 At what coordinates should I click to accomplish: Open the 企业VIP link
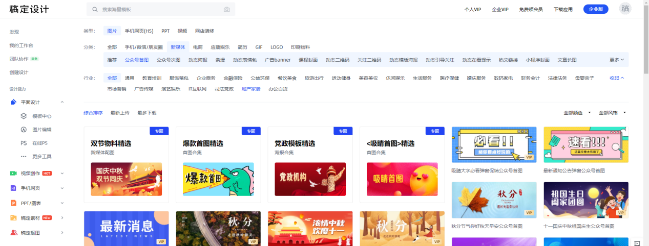pyautogui.click(x=500, y=9)
